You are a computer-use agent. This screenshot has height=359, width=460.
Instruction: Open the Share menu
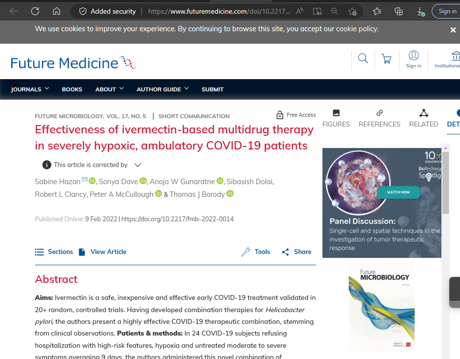point(297,252)
